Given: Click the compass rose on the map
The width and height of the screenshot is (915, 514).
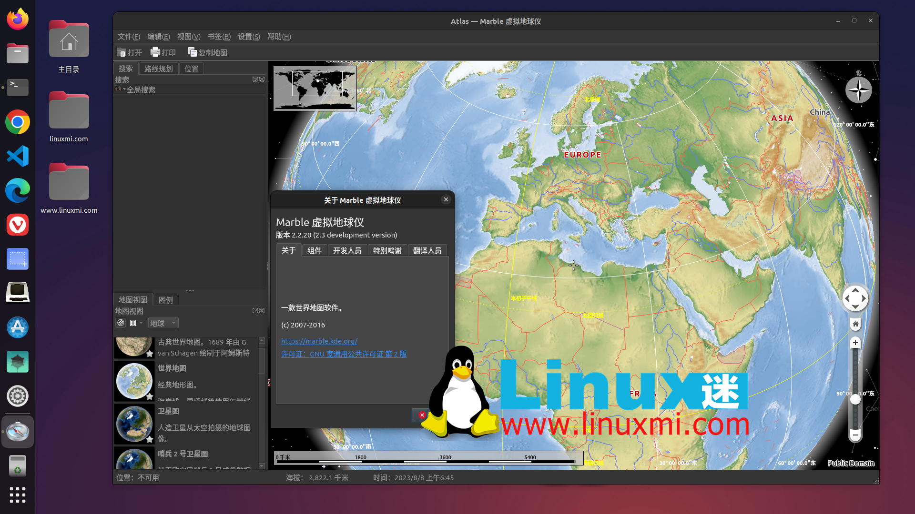Looking at the screenshot, I should (858, 89).
